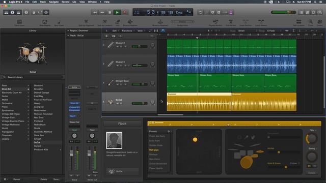
Task: Open the Mixer button in control bar
Action: [40, 12]
